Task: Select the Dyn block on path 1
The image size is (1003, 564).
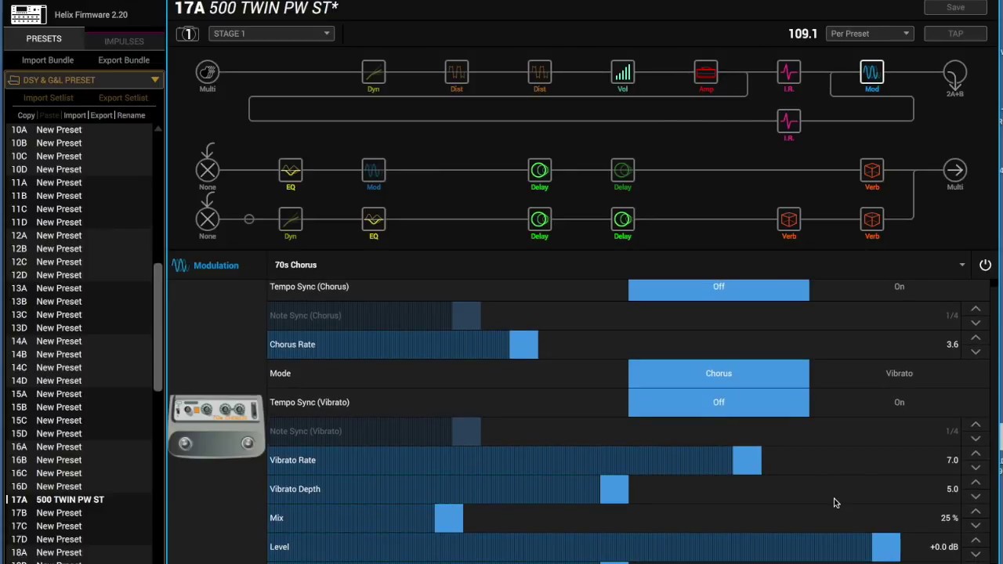Action: coord(374,73)
